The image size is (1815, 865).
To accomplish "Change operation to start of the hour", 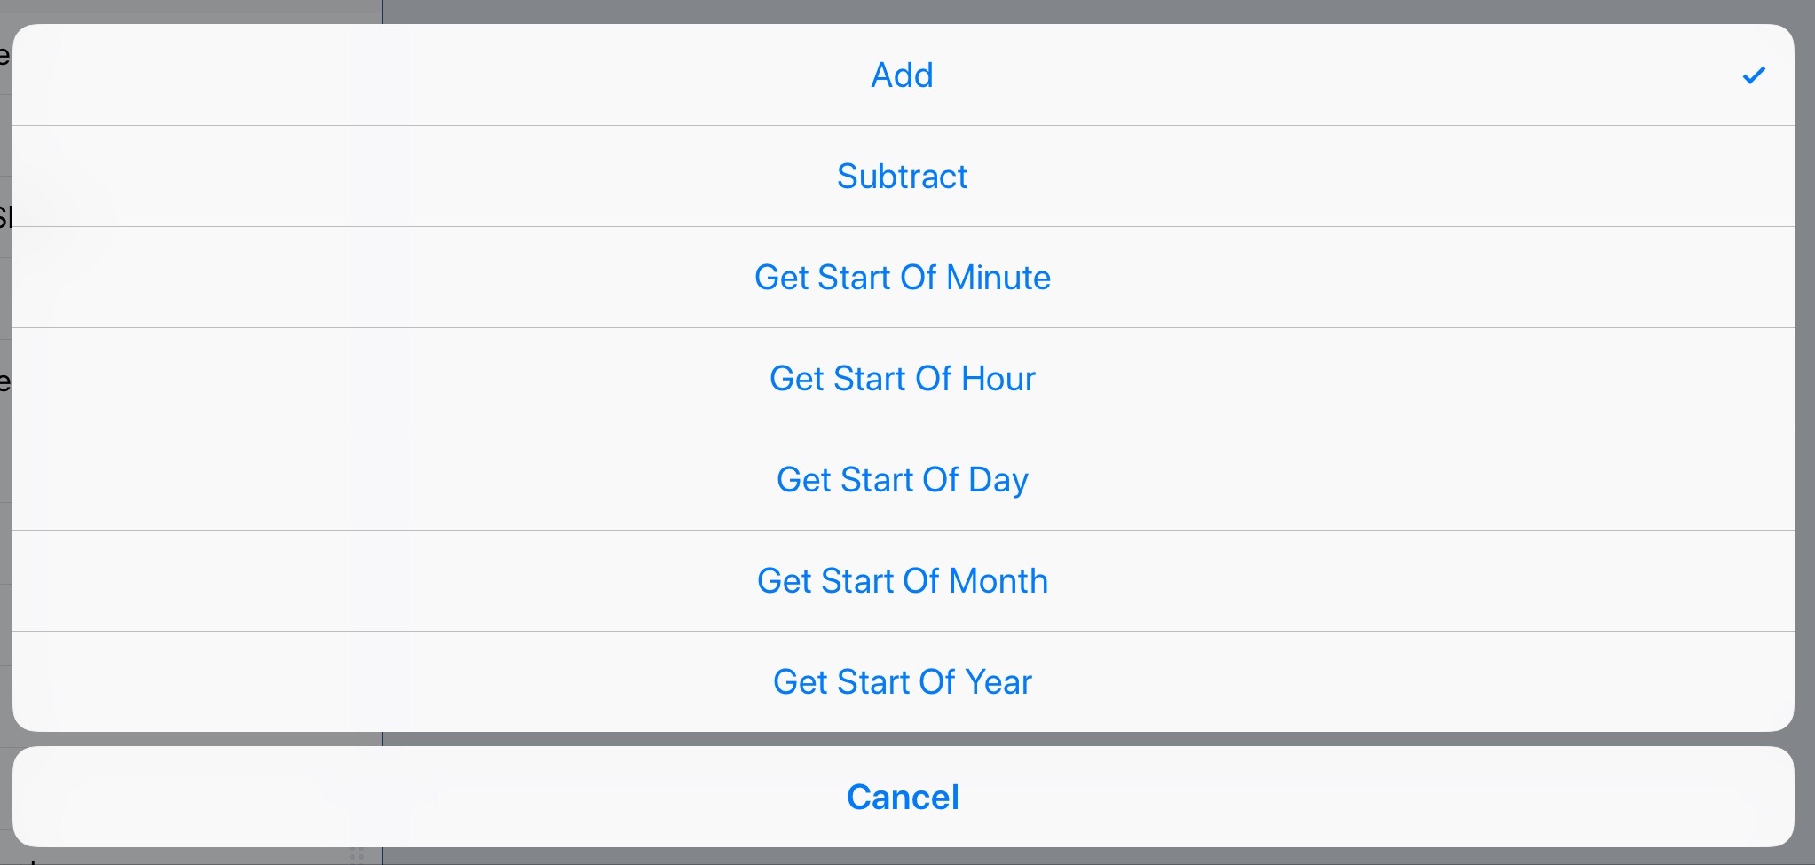I will (904, 379).
